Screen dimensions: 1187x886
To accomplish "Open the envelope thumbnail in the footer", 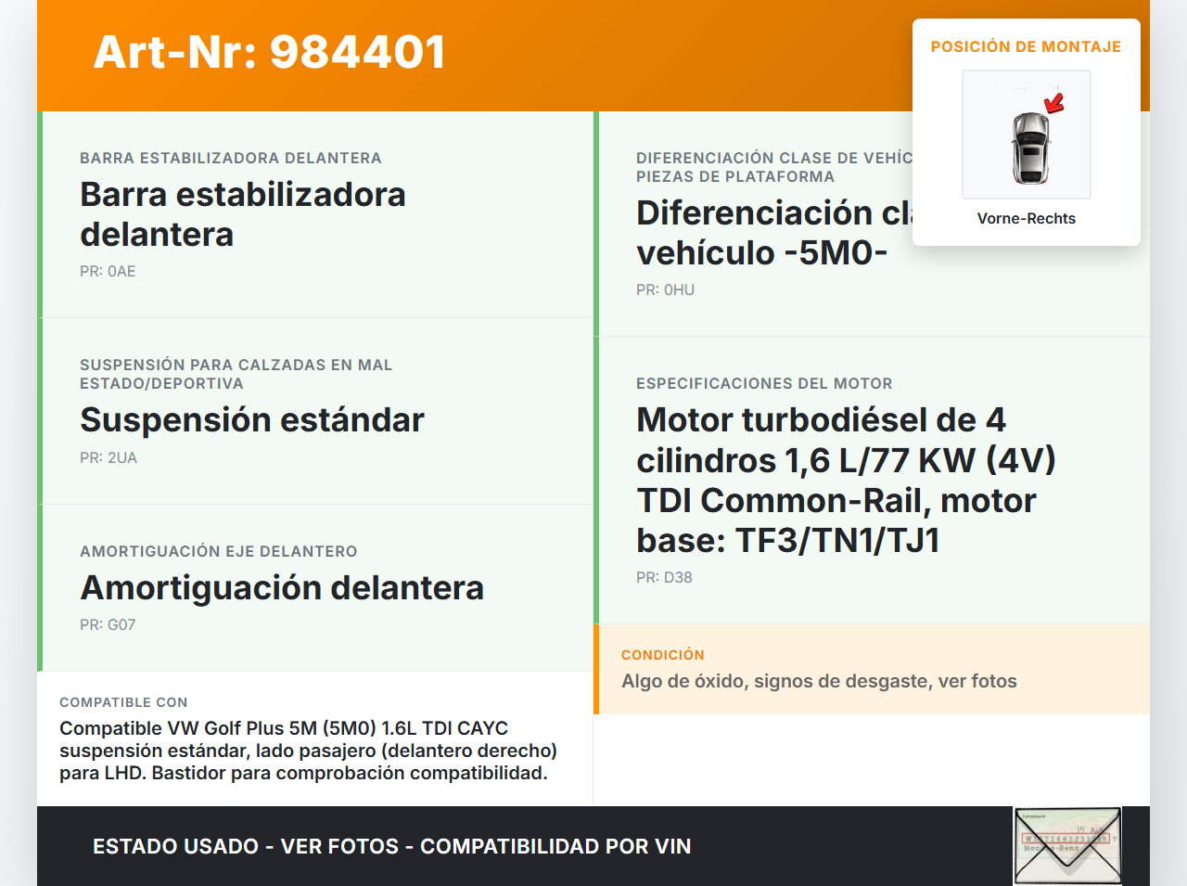I will (x=1067, y=845).
